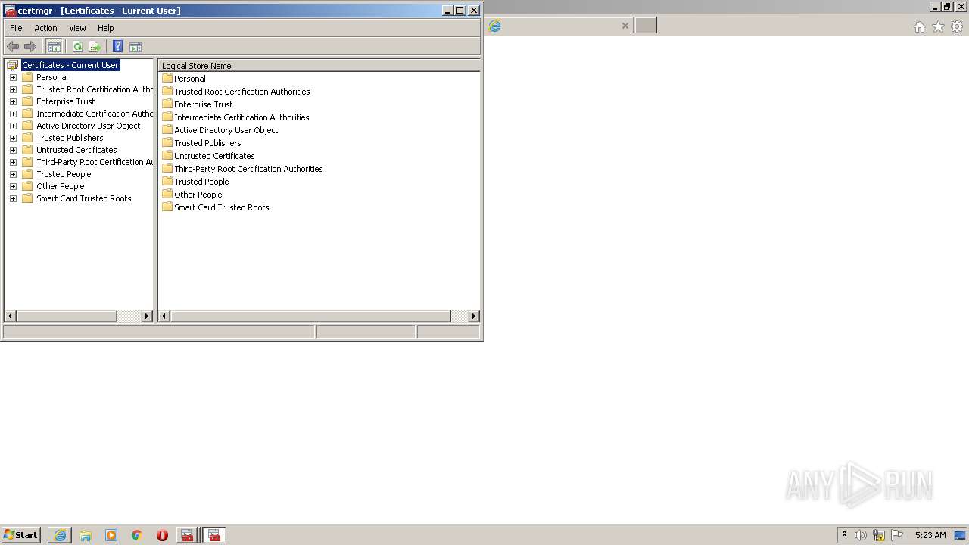Select Active Directory User Object in list
The width and height of the screenshot is (969, 545).
tap(226, 130)
